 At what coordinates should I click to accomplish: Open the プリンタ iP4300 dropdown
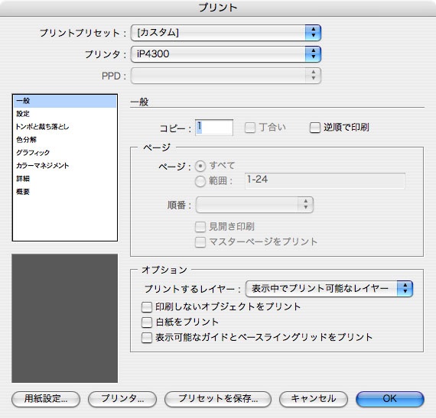pos(226,54)
